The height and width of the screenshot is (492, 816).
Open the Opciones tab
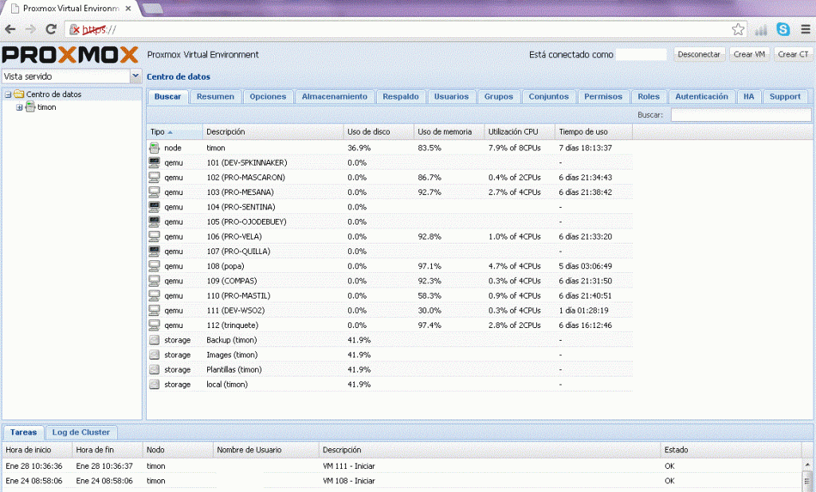[x=268, y=97]
